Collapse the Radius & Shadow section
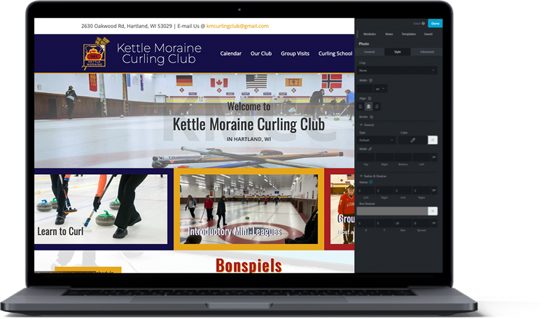 coord(360,176)
